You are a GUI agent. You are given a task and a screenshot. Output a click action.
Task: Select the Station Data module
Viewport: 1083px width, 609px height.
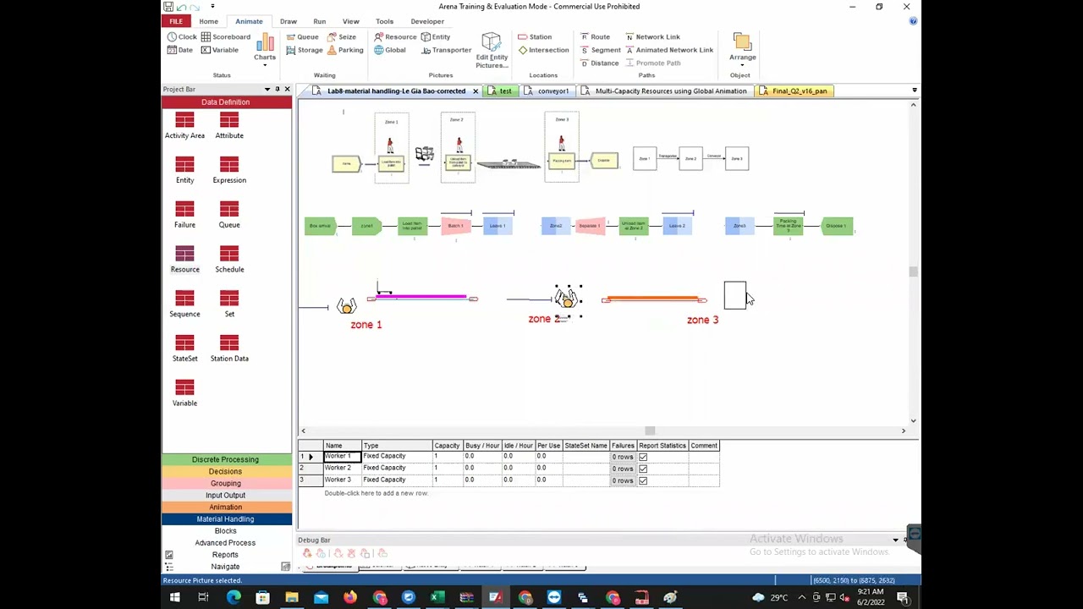229,349
